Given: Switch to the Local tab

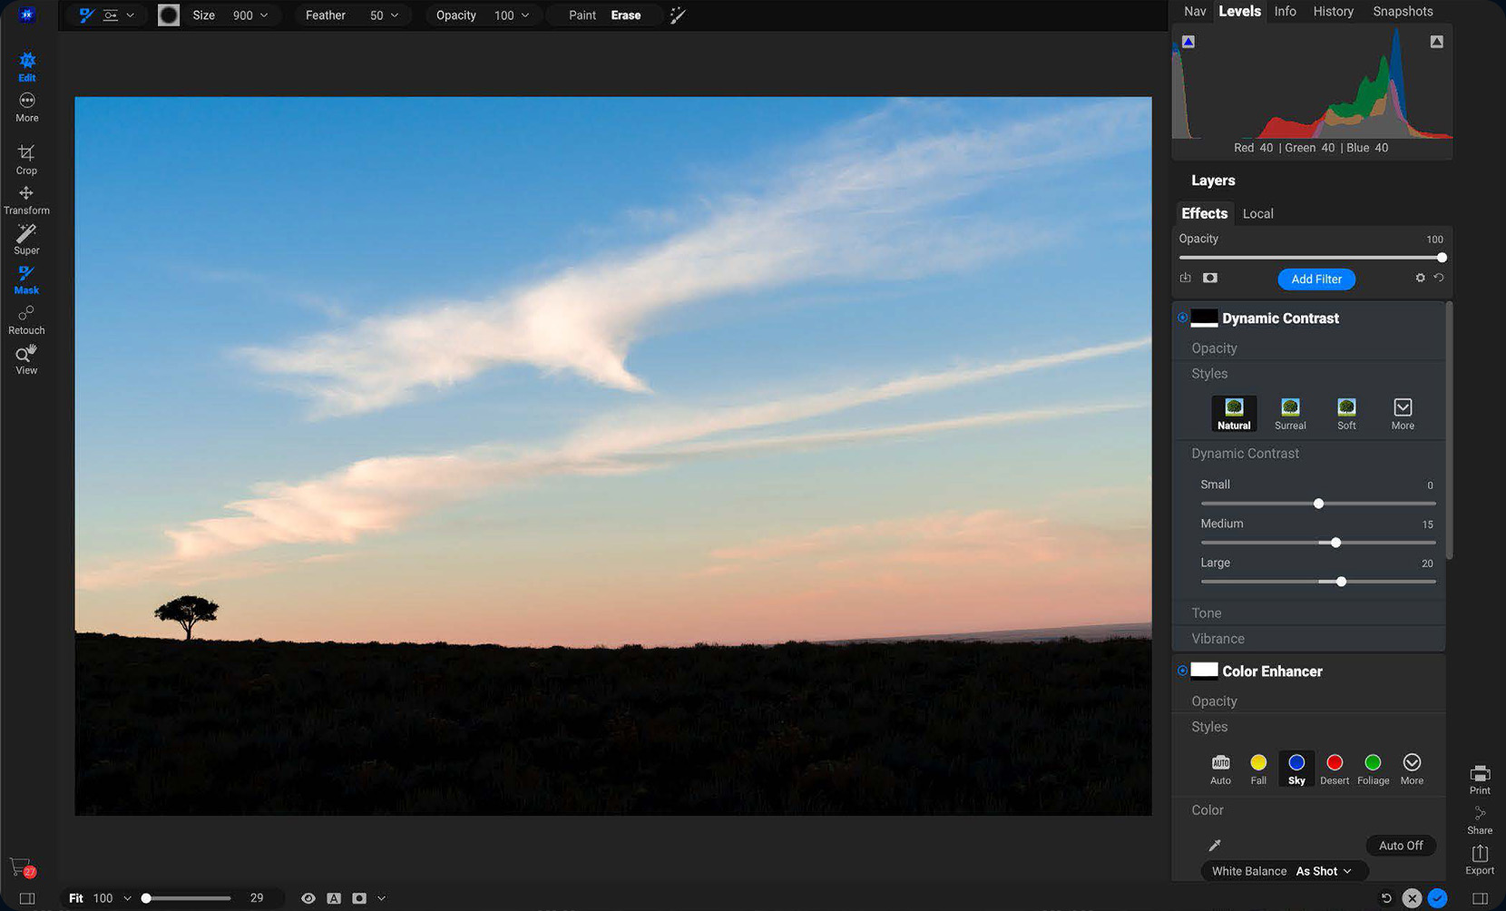Looking at the screenshot, I should pyautogui.click(x=1257, y=213).
